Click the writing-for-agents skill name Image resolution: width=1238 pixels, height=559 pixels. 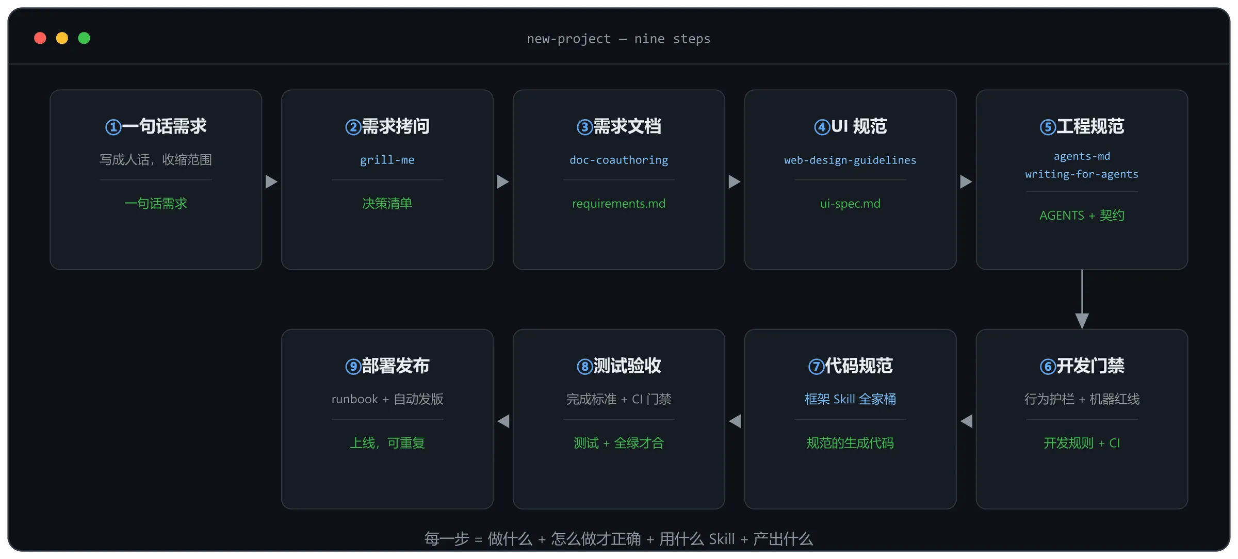click(x=1082, y=174)
